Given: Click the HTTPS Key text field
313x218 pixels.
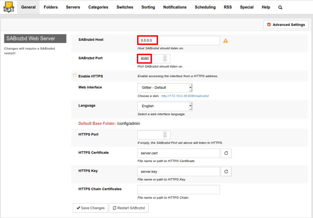Looking at the screenshot, I should 178,171.
